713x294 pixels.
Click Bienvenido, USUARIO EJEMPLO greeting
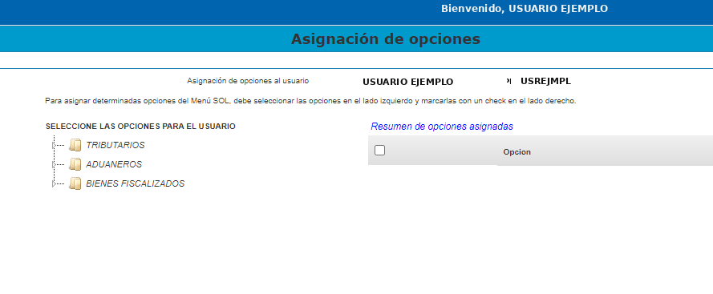point(525,9)
